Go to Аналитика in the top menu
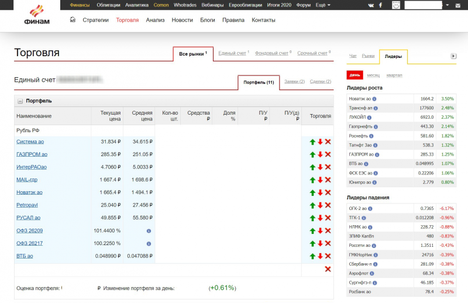The height and width of the screenshot is (303, 468). tap(137, 5)
